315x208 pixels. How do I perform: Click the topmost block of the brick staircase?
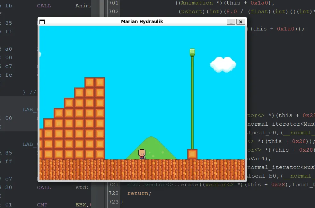(95, 82)
